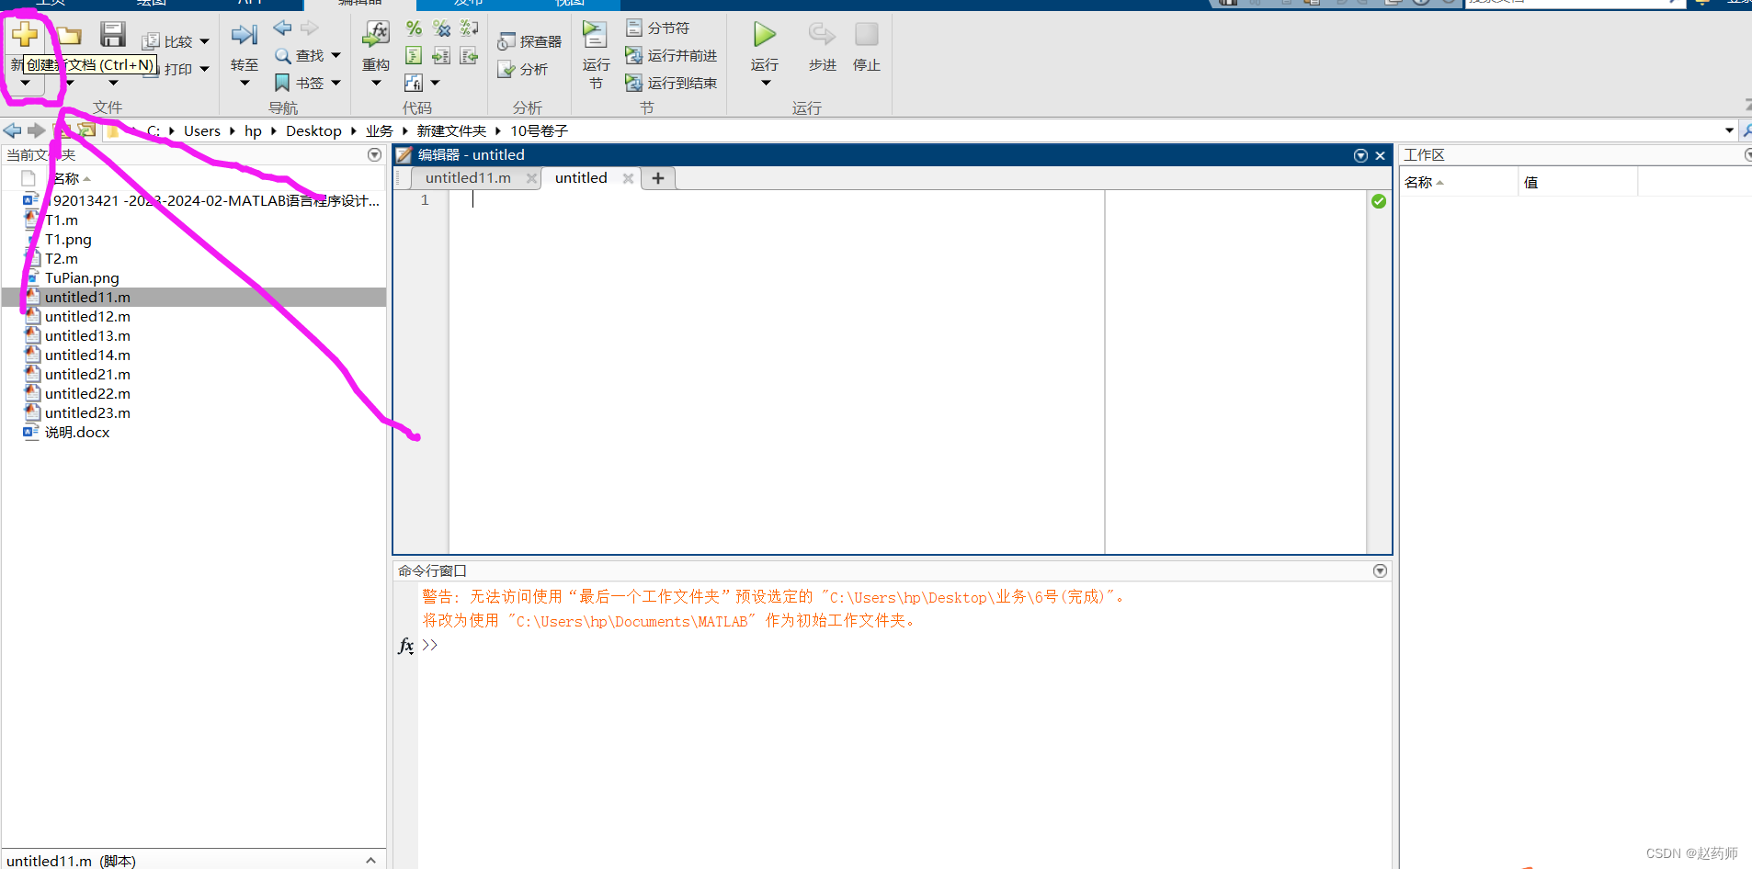Click Run and Advance (运行并前进)

point(672,56)
